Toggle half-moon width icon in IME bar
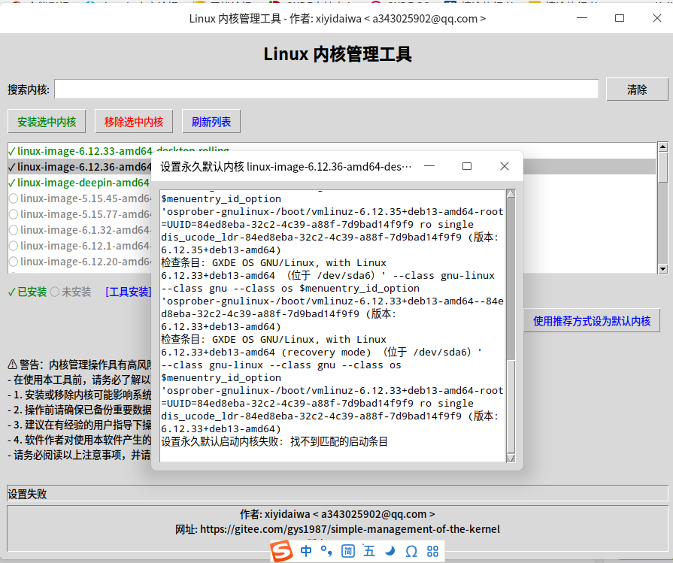673x563 pixels. 390,551
